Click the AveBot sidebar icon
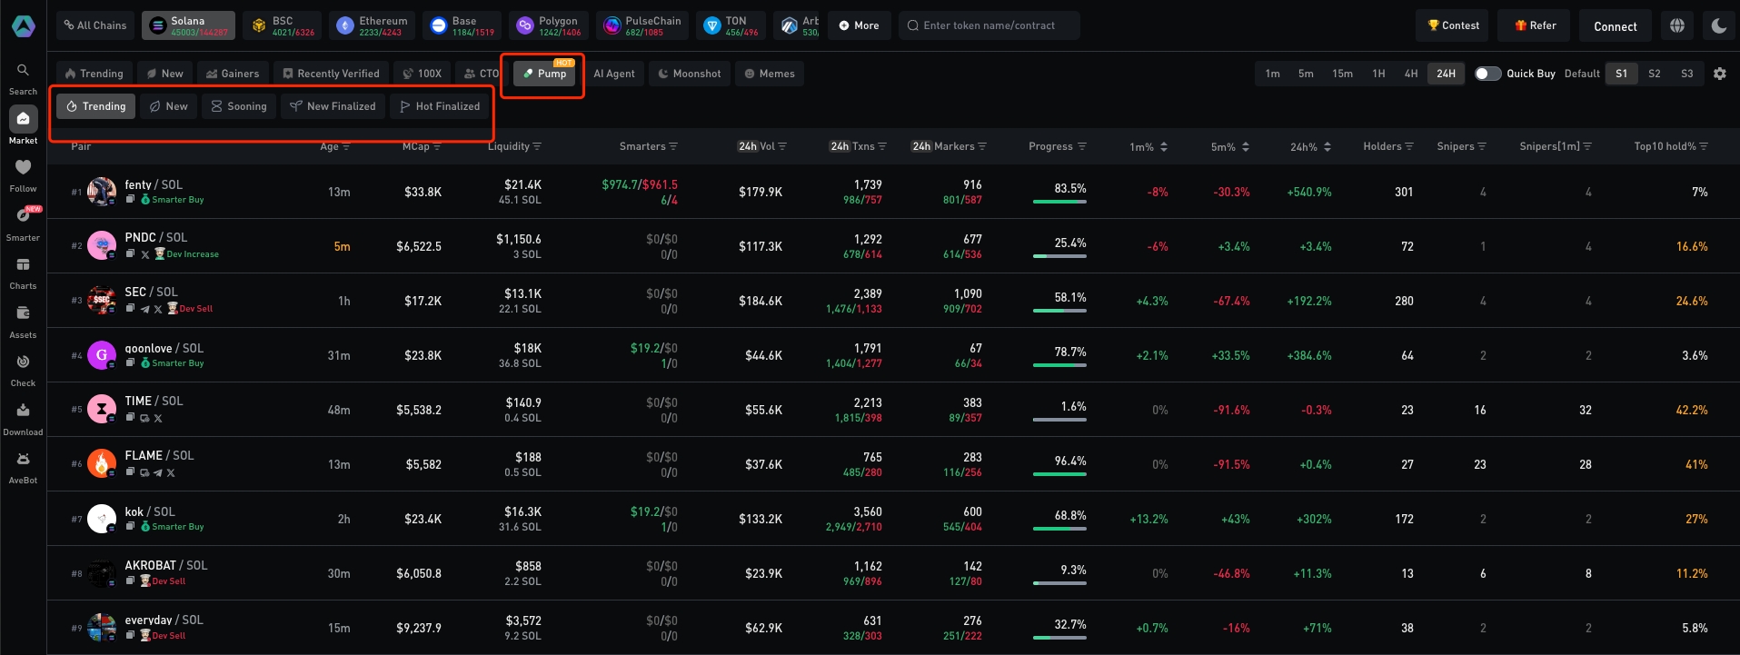The height and width of the screenshot is (655, 1740). pos(23,460)
